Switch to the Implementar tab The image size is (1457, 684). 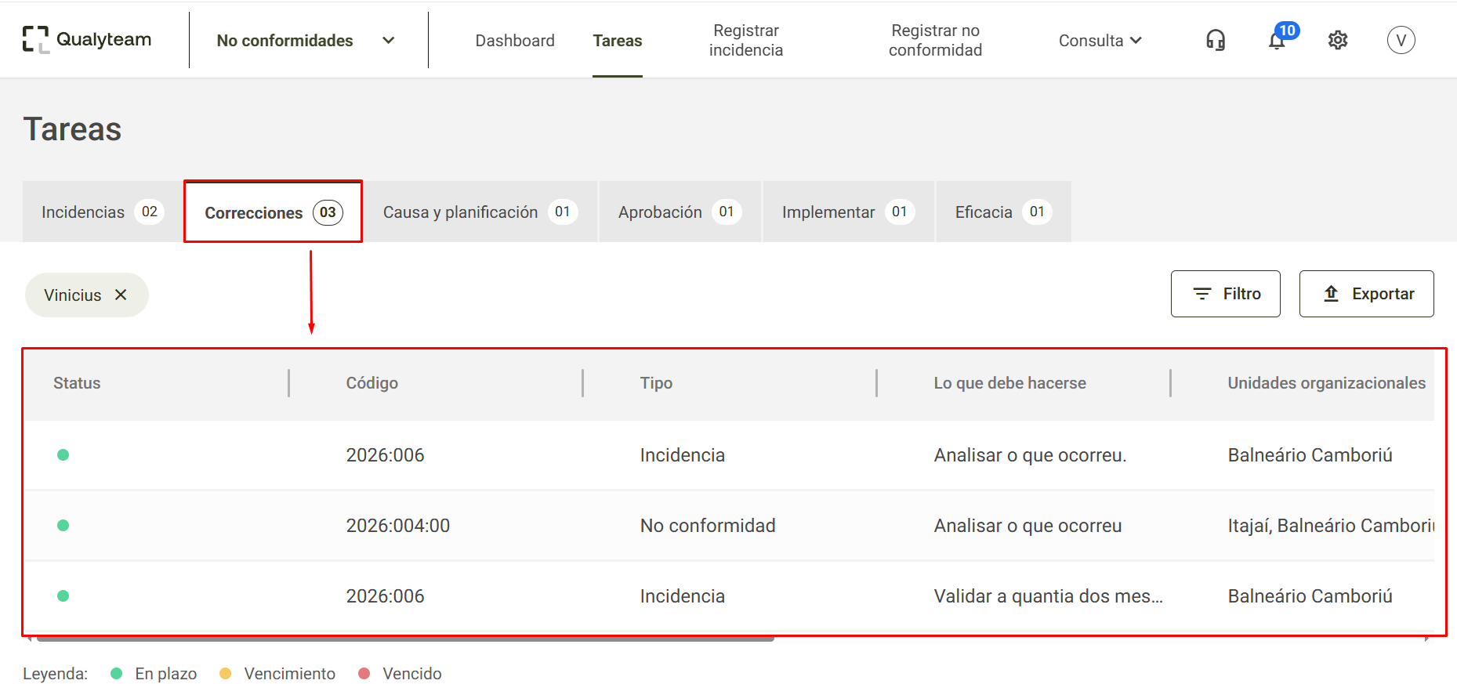pos(848,212)
